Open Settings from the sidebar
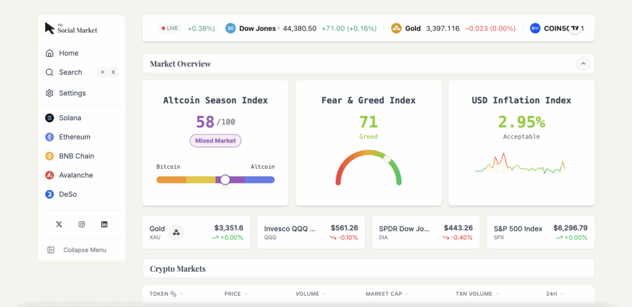 coord(72,93)
